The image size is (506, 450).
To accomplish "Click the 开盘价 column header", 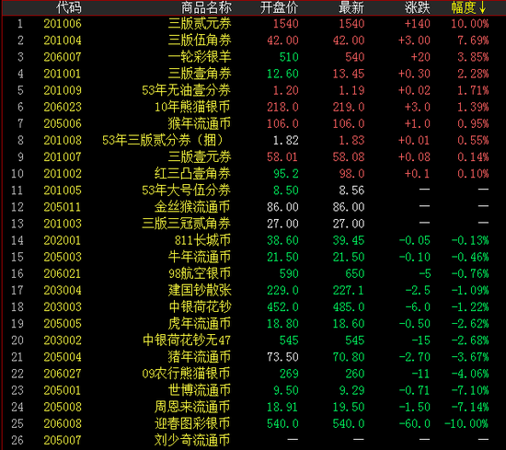I will click(279, 7).
